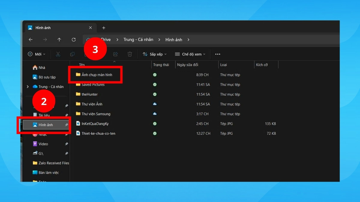Image resolution: width=360 pixels, height=202 pixels.
Task: Click the Up directory arrow
Action: 59,40
